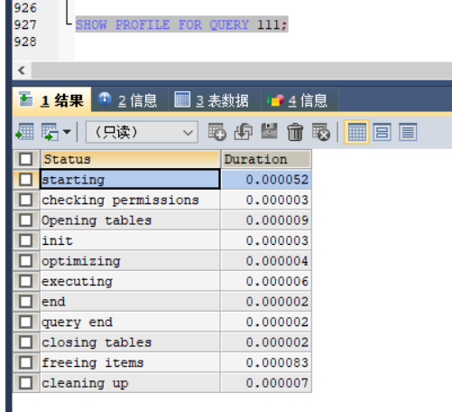Click the cancel changes icon

click(x=321, y=132)
